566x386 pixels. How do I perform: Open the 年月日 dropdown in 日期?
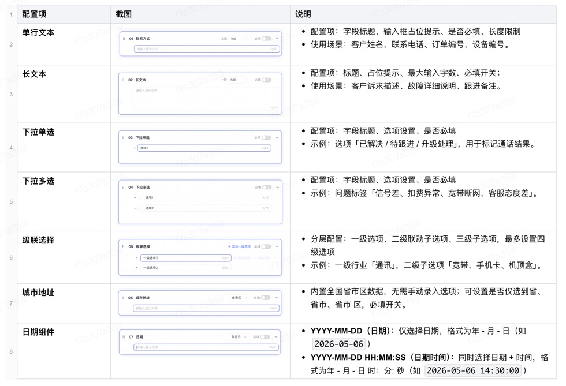click(x=239, y=336)
